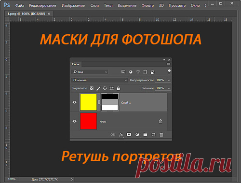
Task: Select the Слои panel tab
Action: click(x=76, y=64)
